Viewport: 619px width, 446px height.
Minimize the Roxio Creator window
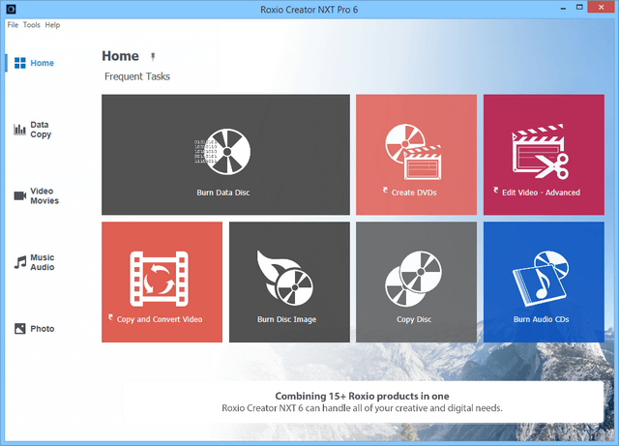click(563, 8)
